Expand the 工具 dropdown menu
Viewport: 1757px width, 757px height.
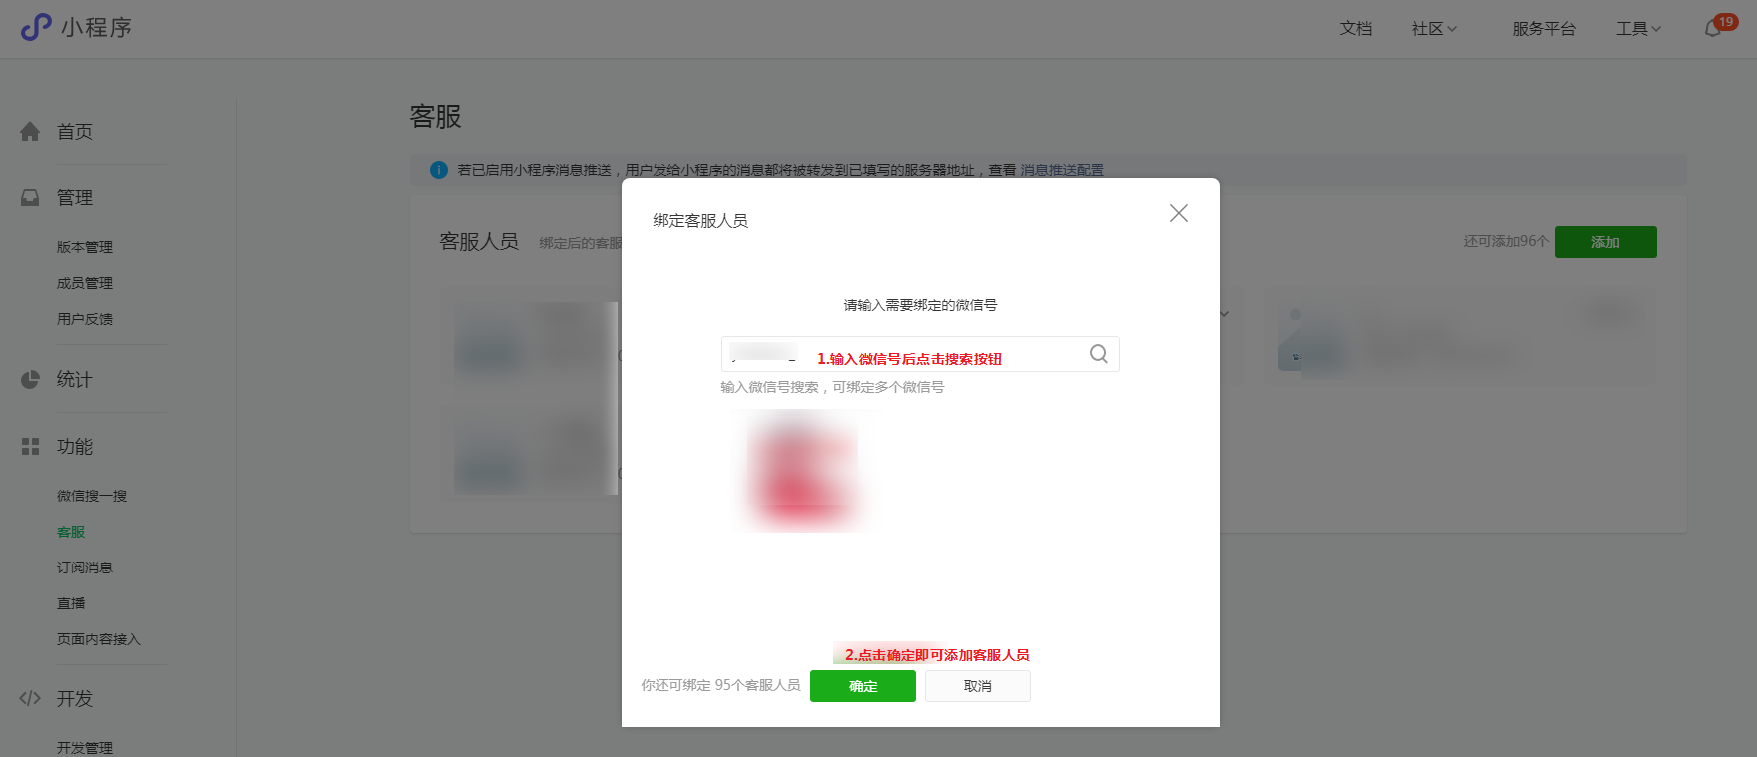(1638, 29)
